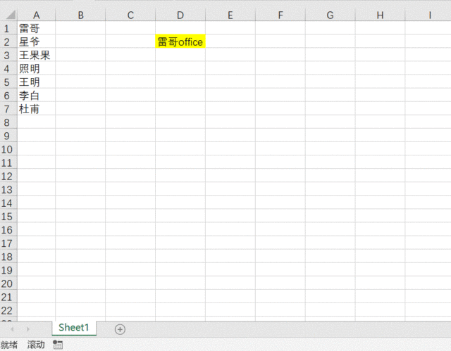Select cell containing 王明

click(36, 82)
